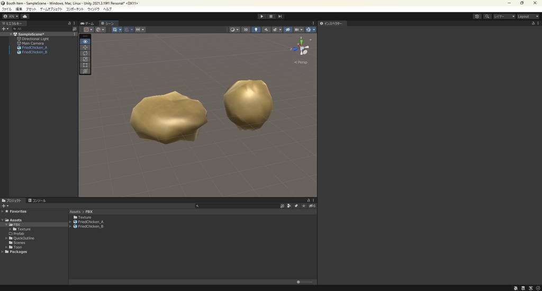Open Scene view kebab menu

(313, 23)
